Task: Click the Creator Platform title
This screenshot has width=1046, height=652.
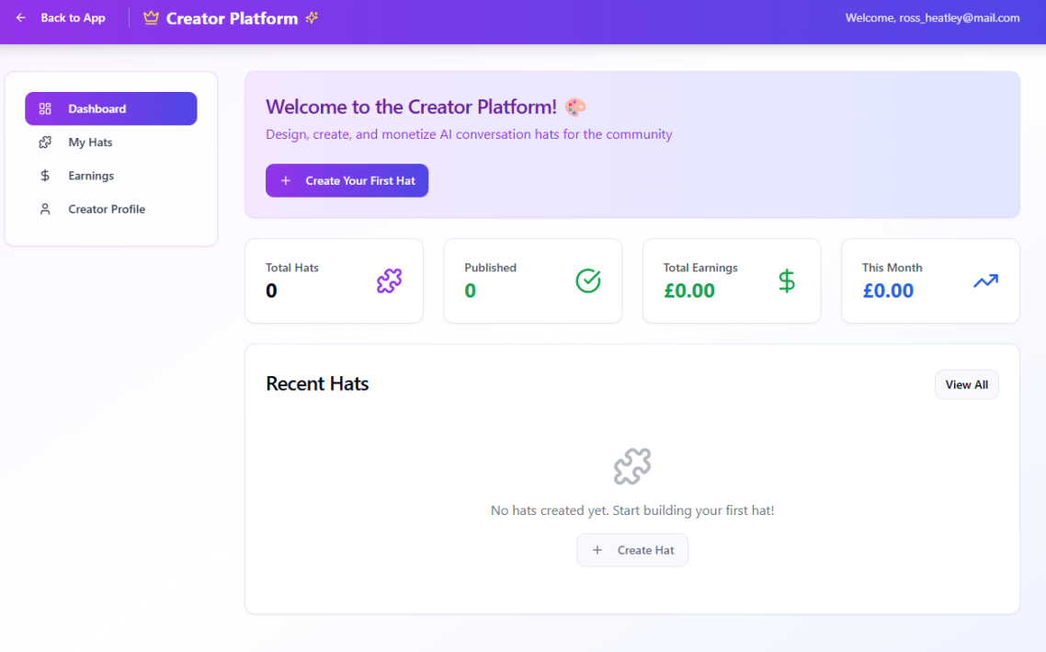Action: tap(233, 18)
